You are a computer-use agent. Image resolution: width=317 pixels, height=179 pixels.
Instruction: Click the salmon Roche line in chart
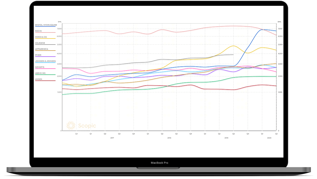click(x=169, y=31)
